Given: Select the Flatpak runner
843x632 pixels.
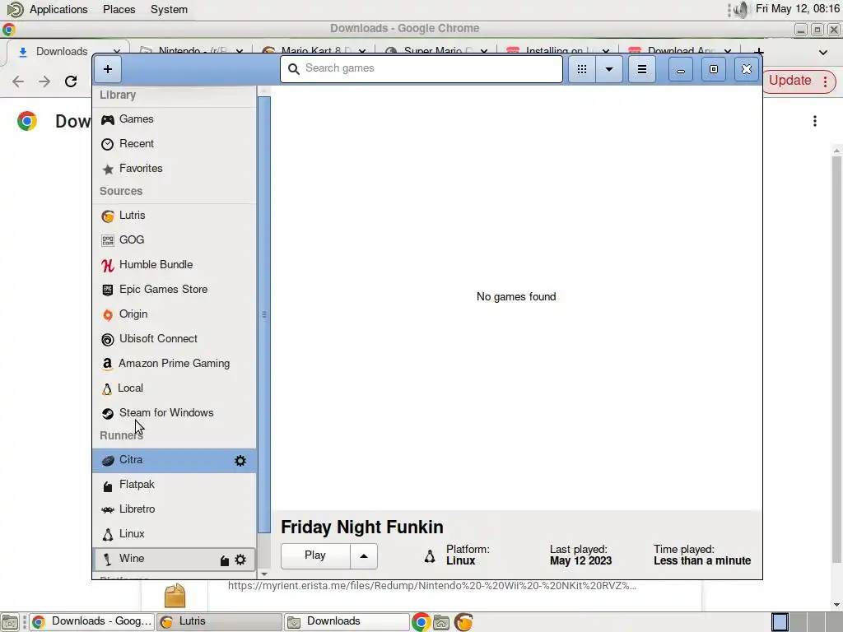Looking at the screenshot, I should (x=175, y=485).
